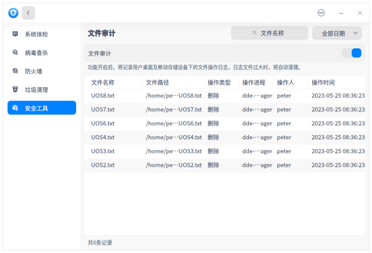Focus the 文件名称 search field

click(x=270, y=33)
